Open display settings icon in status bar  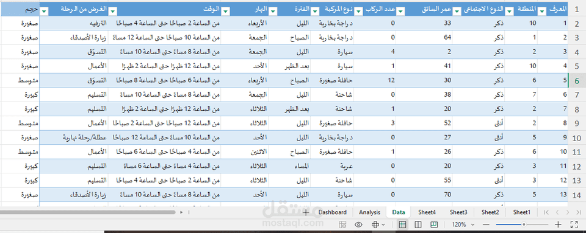[x=378, y=224]
